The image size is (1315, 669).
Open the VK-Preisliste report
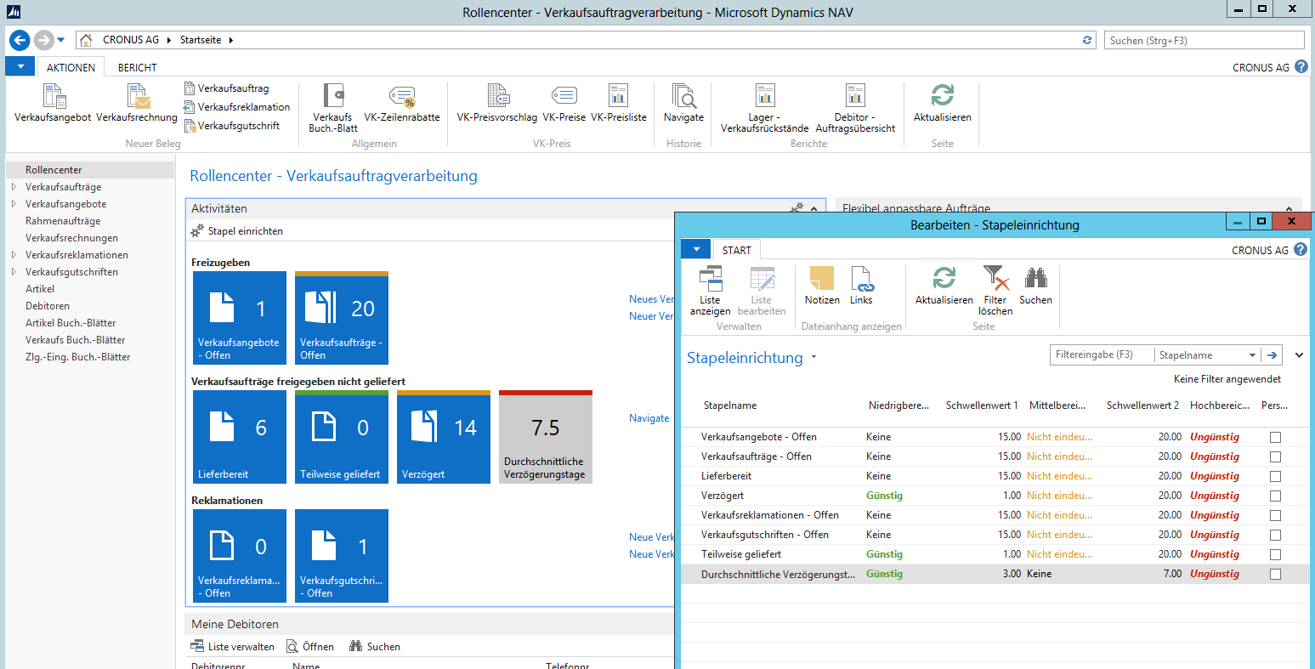tap(619, 104)
